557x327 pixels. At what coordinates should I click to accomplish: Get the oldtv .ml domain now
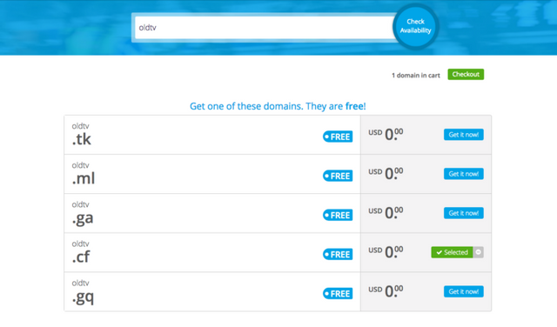[463, 174]
